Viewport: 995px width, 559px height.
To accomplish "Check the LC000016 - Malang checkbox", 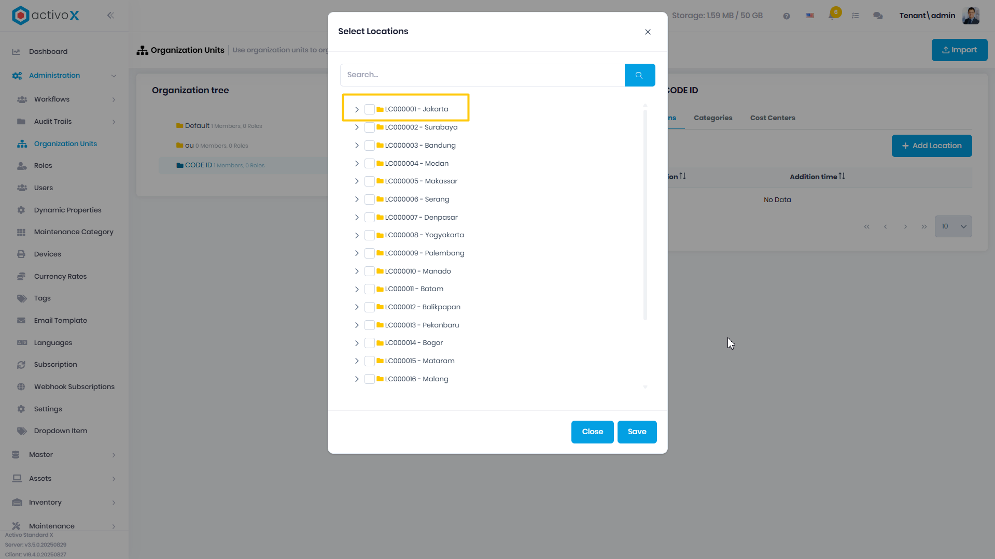I will (370, 379).
